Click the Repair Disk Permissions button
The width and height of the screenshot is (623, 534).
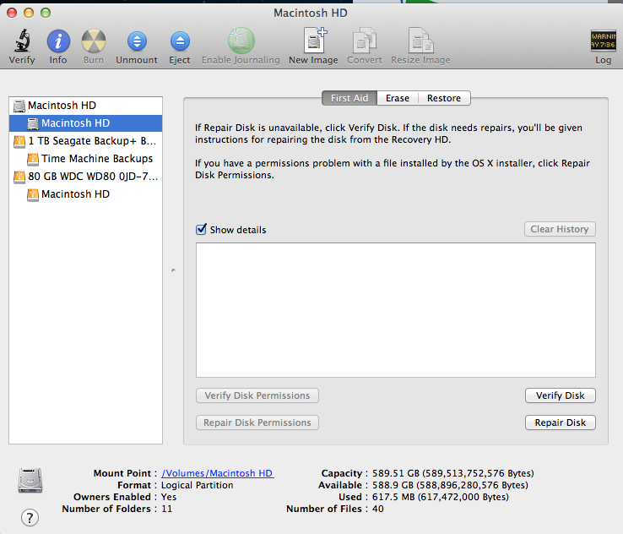tap(257, 422)
